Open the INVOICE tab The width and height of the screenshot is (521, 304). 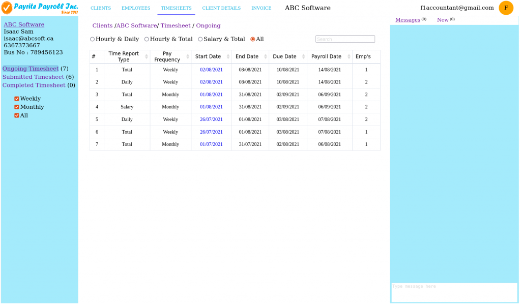[x=261, y=8]
